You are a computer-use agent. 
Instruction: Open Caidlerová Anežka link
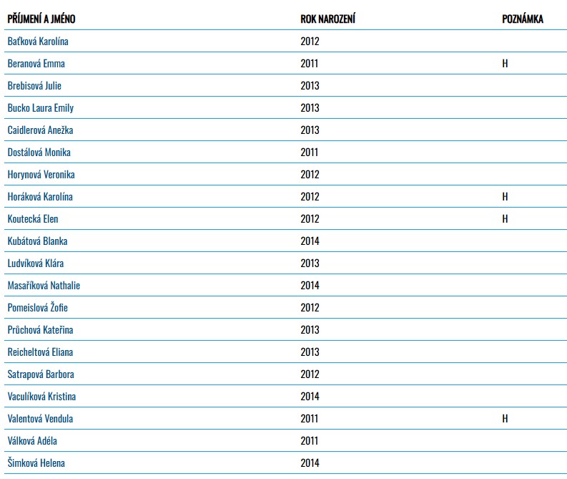coord(40,130)
